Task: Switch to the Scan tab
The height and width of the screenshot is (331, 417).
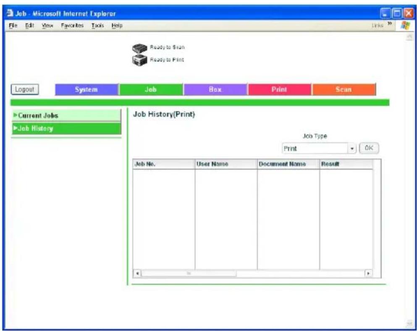Action: (344, 89)
